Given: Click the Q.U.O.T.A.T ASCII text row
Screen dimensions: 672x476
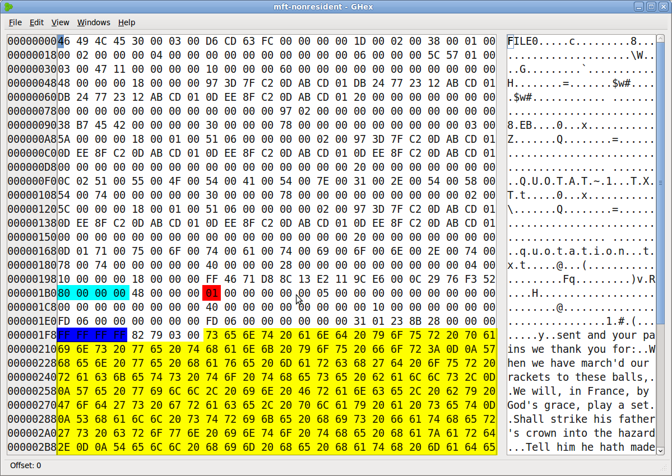Looking at the screenshot, I should [x=581, y=181].
